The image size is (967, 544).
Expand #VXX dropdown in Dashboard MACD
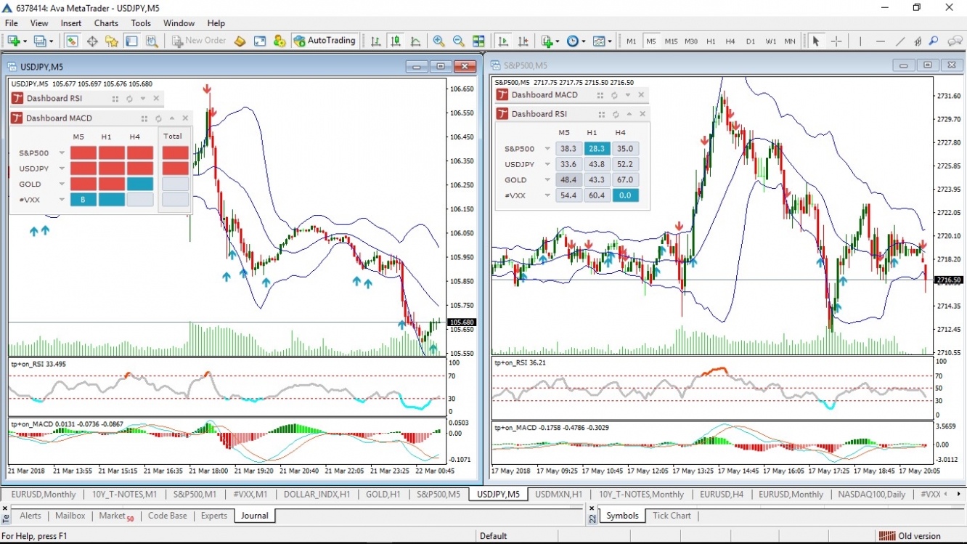(x=62, y=200)
